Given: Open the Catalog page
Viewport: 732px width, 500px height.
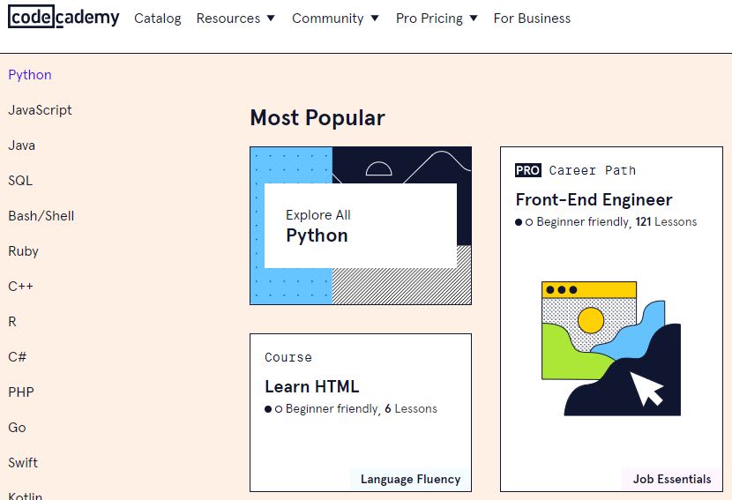Looking at the screenshot, I should tap(157, 19).
